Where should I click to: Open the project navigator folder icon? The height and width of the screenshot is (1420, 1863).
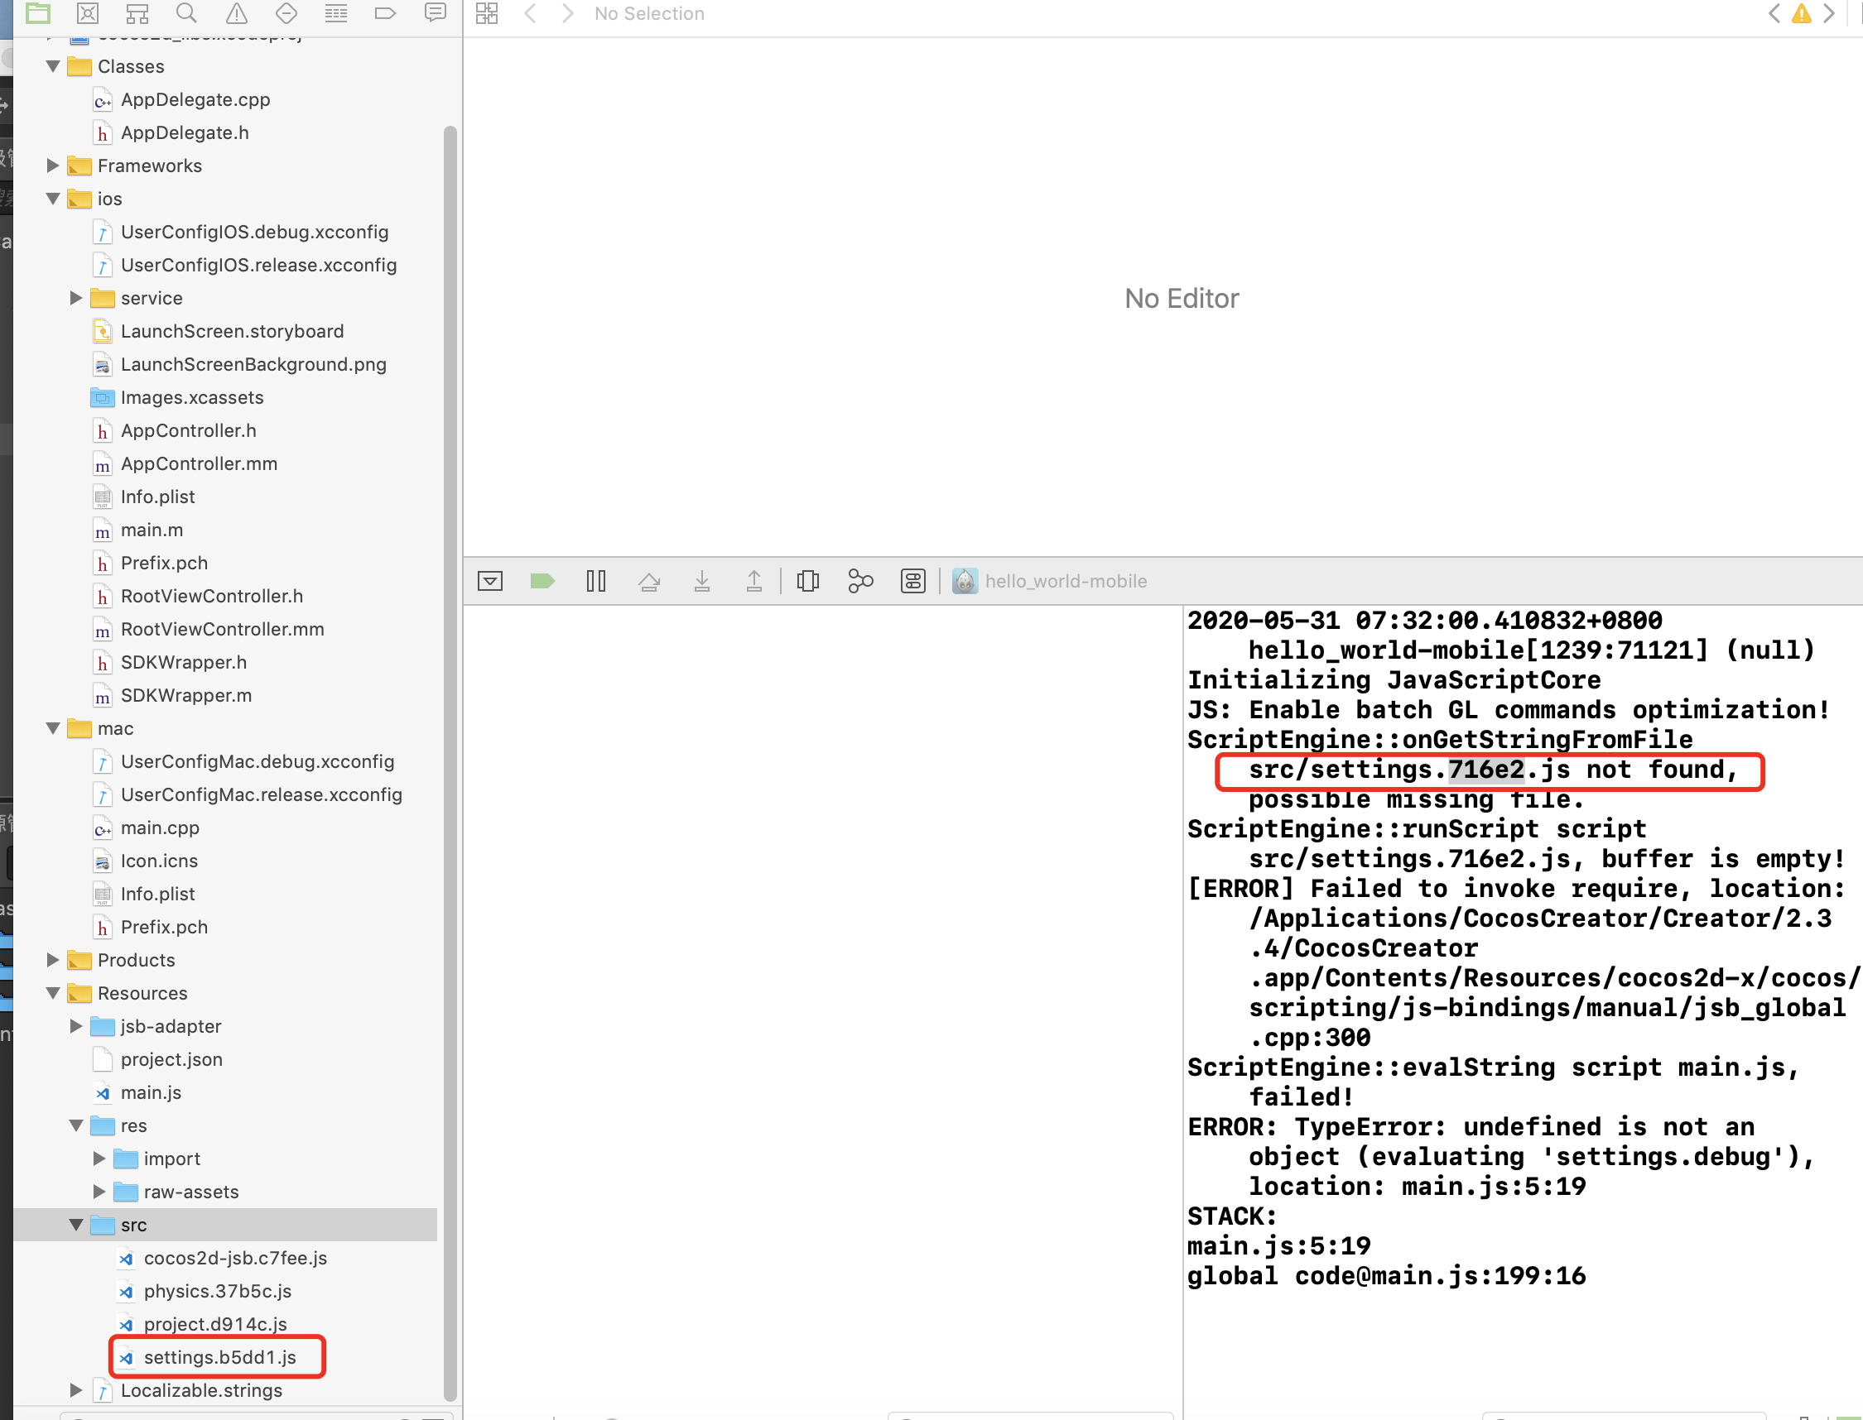tap(38, 12)
